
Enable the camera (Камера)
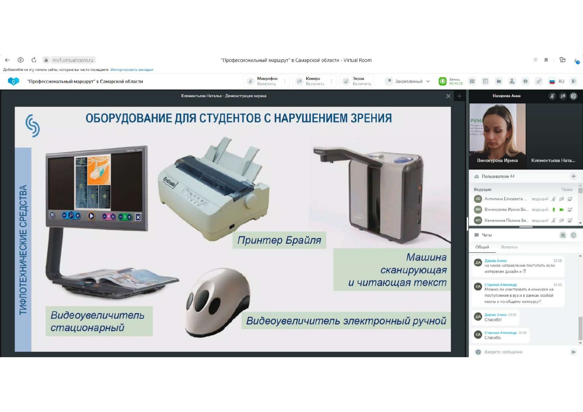tap(311, 81)
